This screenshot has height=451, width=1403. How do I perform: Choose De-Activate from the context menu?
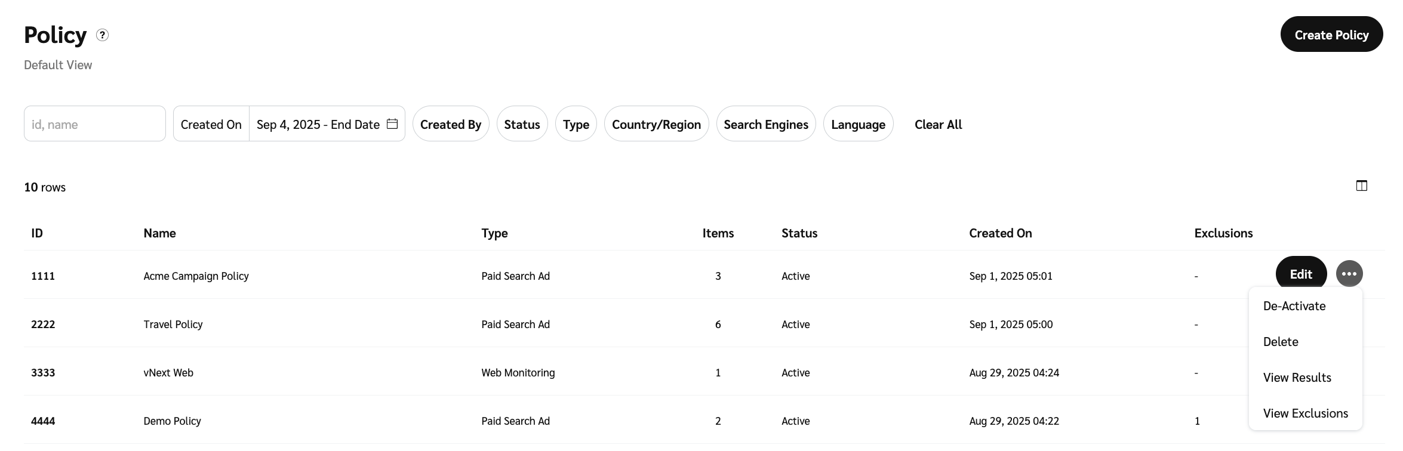(x=1294, y=306)
